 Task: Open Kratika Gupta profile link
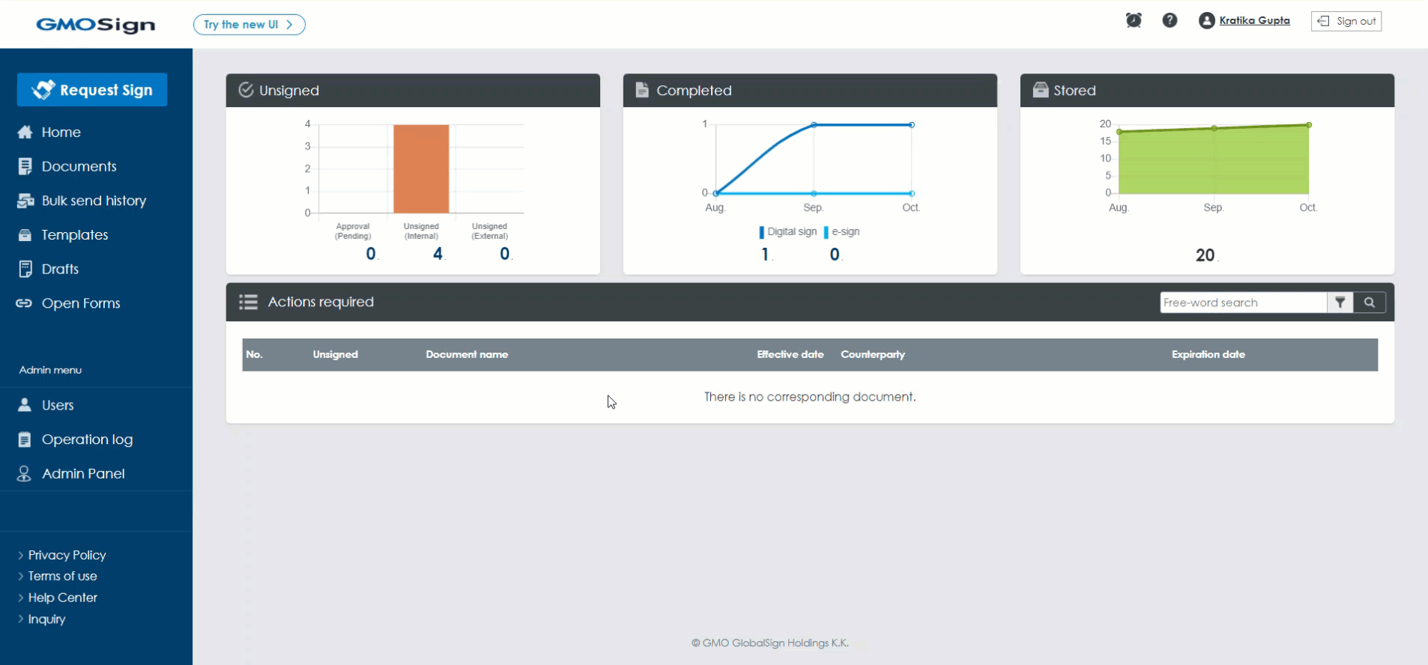click(x=1254, y=20)
